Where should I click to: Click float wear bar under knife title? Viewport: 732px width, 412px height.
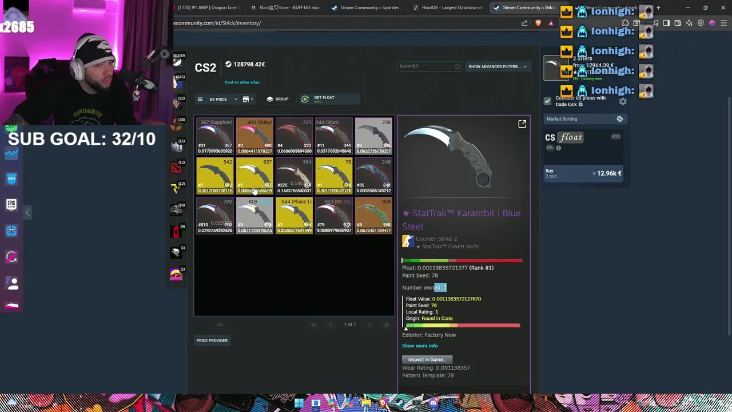click(462, 261)
